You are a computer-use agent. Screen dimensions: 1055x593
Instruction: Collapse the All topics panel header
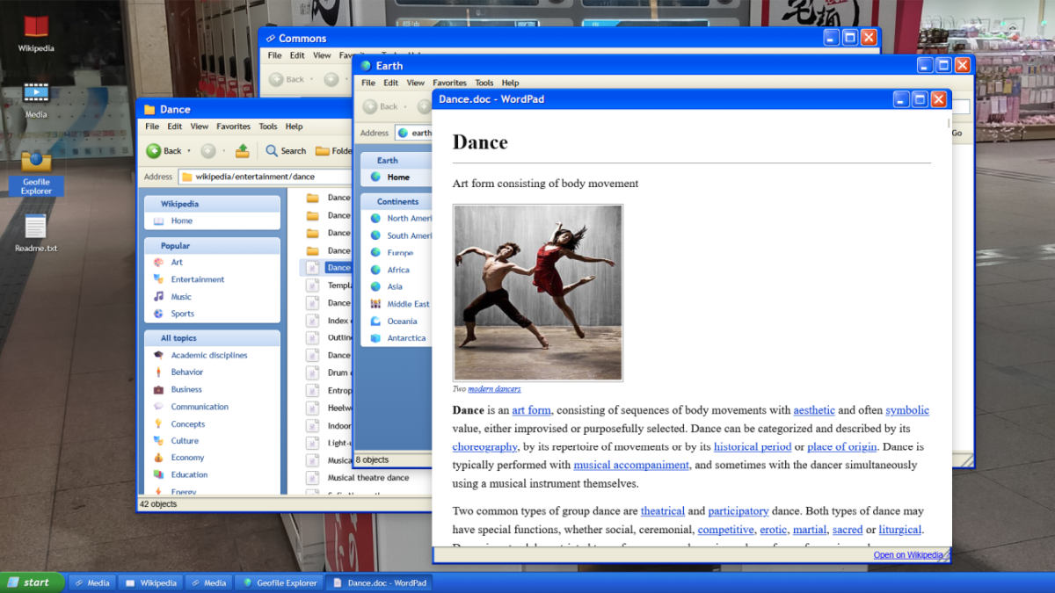212,338
